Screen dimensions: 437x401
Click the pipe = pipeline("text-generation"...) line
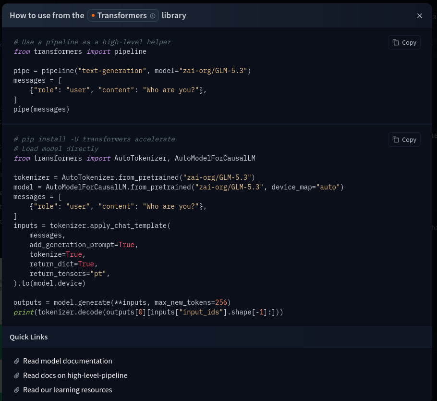point(132,71)
